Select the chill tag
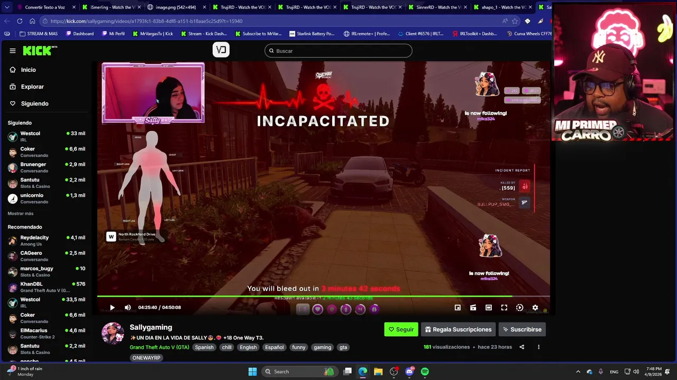This screenshot has height=380, width=677. coord(227,347)
